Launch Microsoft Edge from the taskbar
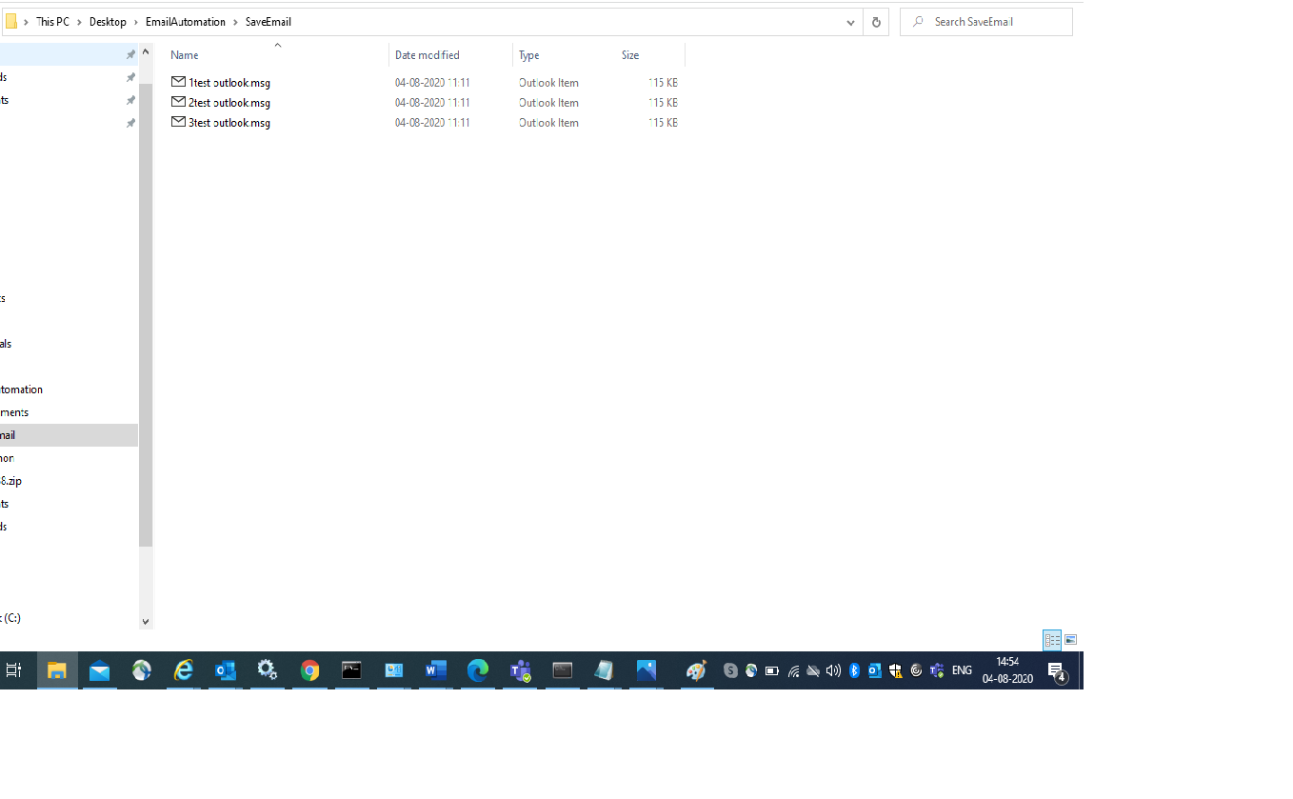This screenshot has height=799, width=1293. click(478, 670)
